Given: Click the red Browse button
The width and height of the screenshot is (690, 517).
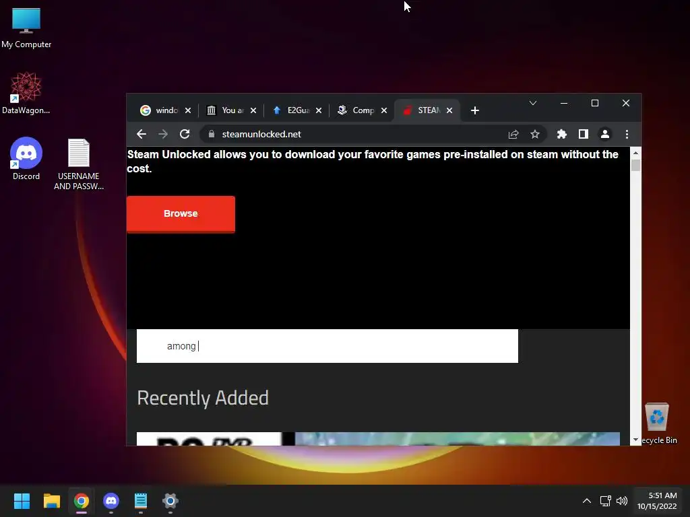Looking at the screenshot, I should pyautogui.click(x=181, y=214).
